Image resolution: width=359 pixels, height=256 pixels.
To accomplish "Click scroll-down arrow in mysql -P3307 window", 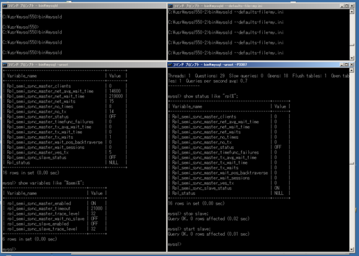I will tap(352, 249).
